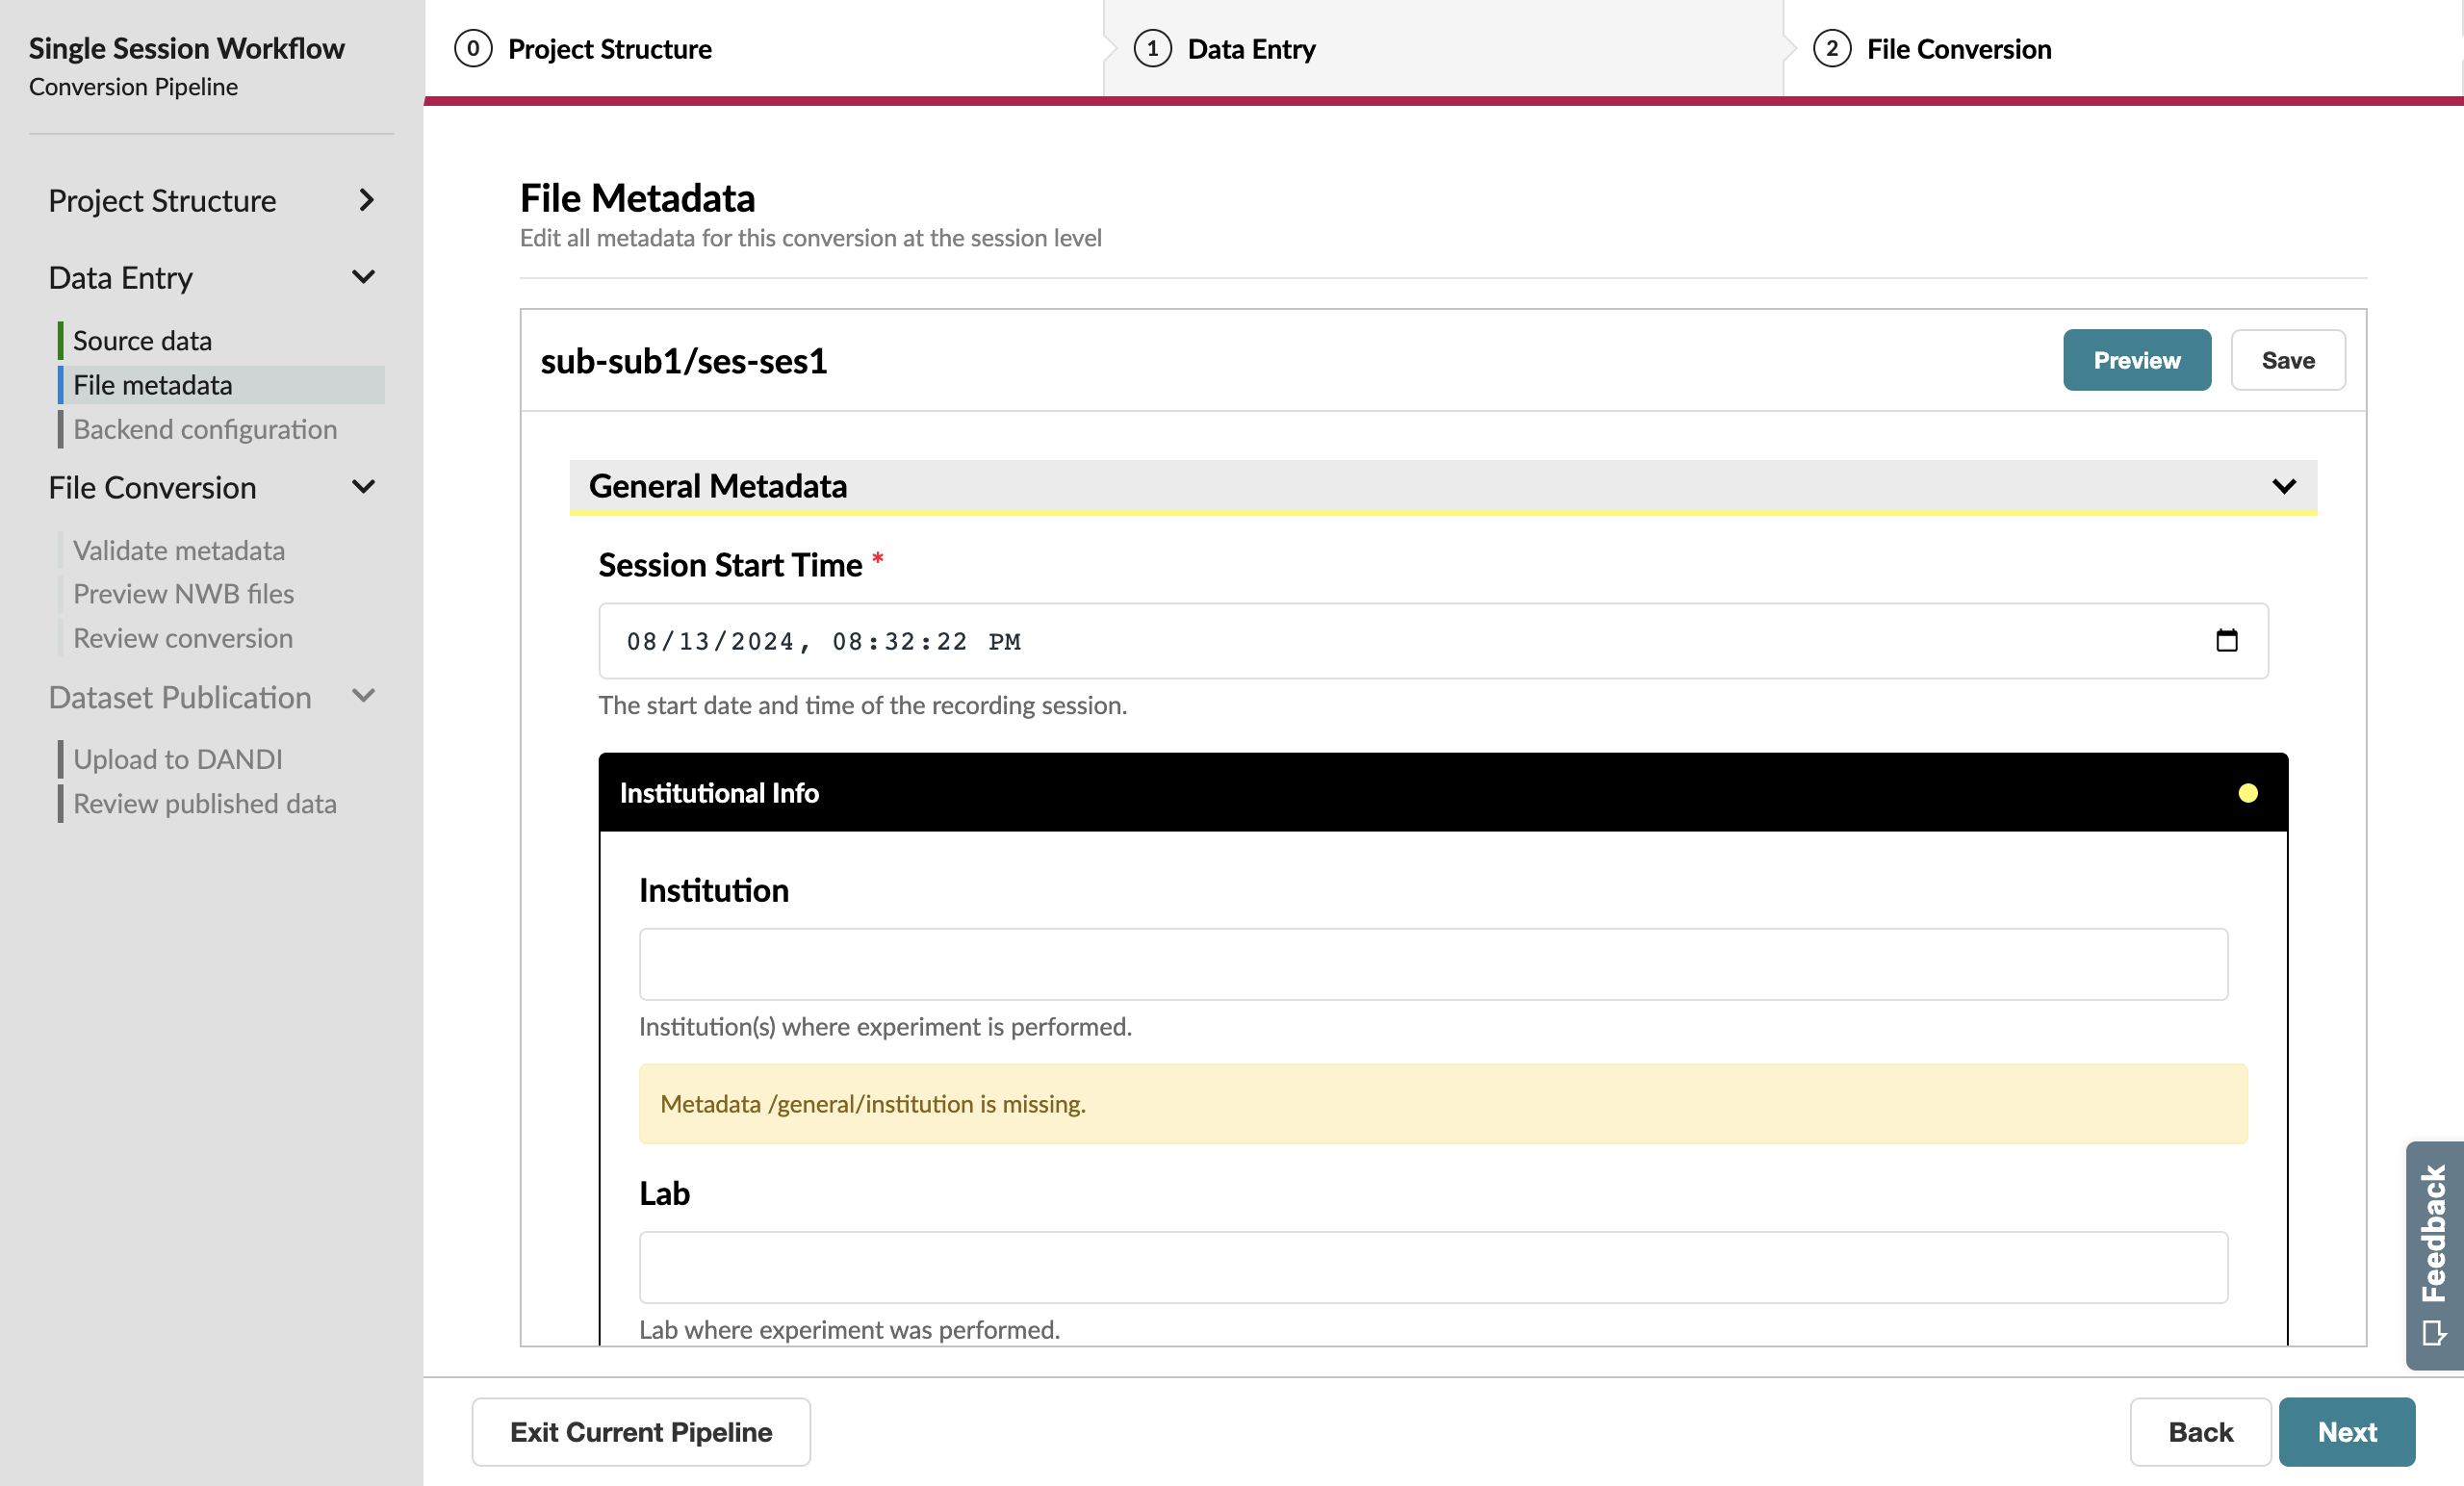Screen dimensions: 2464x1486
Task: Click the step 0 circle icon
Action: 473,48
